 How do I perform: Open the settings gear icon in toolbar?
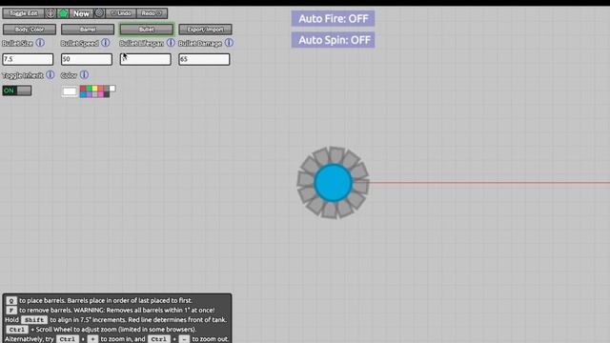point(99,12)
